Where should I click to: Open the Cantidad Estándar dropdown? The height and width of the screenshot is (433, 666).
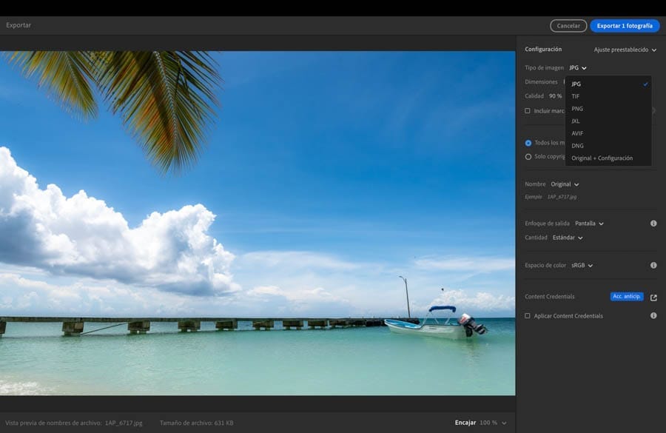[x=568, y=238]
